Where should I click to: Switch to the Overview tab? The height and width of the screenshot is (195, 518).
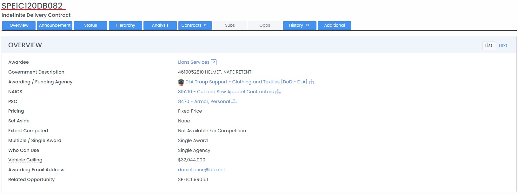pyautogui.click(x=19, y=25)
